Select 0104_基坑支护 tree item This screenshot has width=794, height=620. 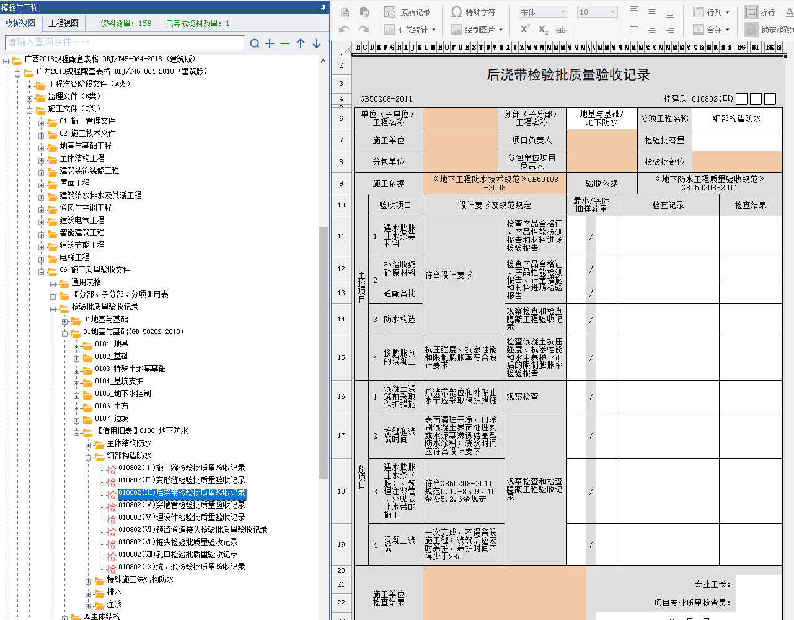click(x=119, y=381)
